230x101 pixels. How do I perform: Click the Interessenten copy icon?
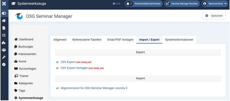point(15,54)
